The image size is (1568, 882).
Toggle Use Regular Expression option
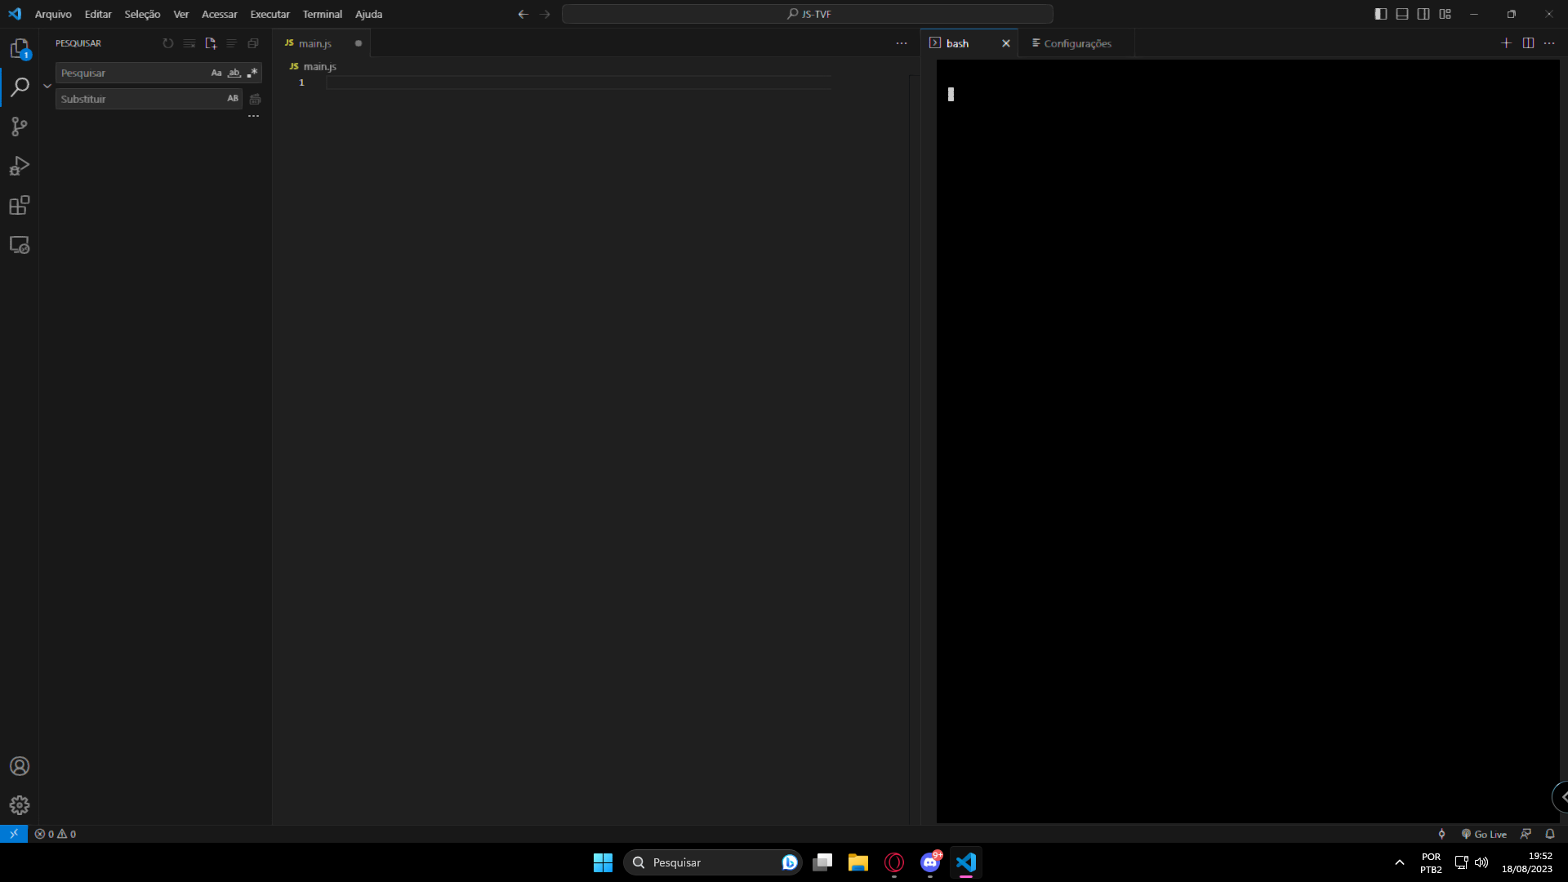(252, 73)
